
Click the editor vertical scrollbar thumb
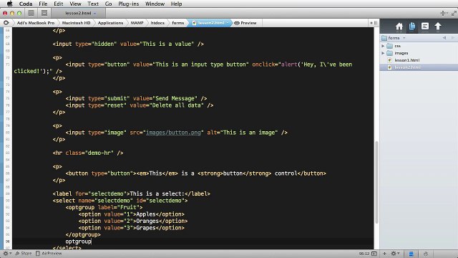click(x=376, y=182)
